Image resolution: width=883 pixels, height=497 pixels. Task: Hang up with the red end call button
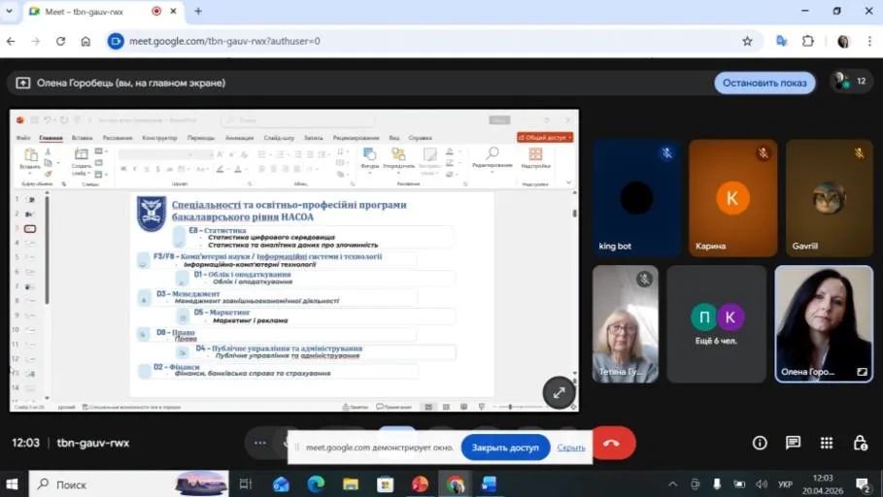click(x=611, y=443)
